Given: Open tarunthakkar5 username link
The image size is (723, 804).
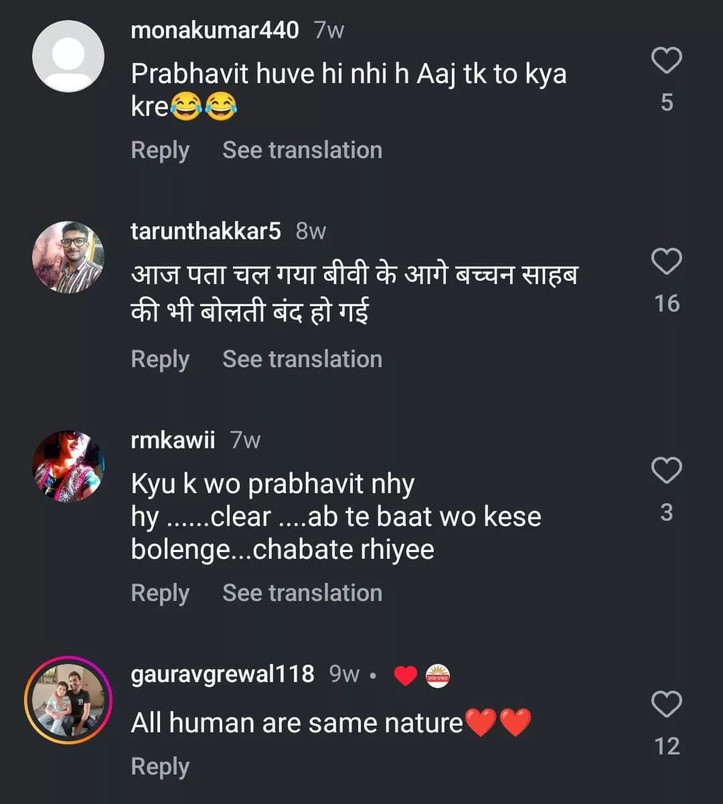Looking at the screenshot, I should [x=206, y=231].
